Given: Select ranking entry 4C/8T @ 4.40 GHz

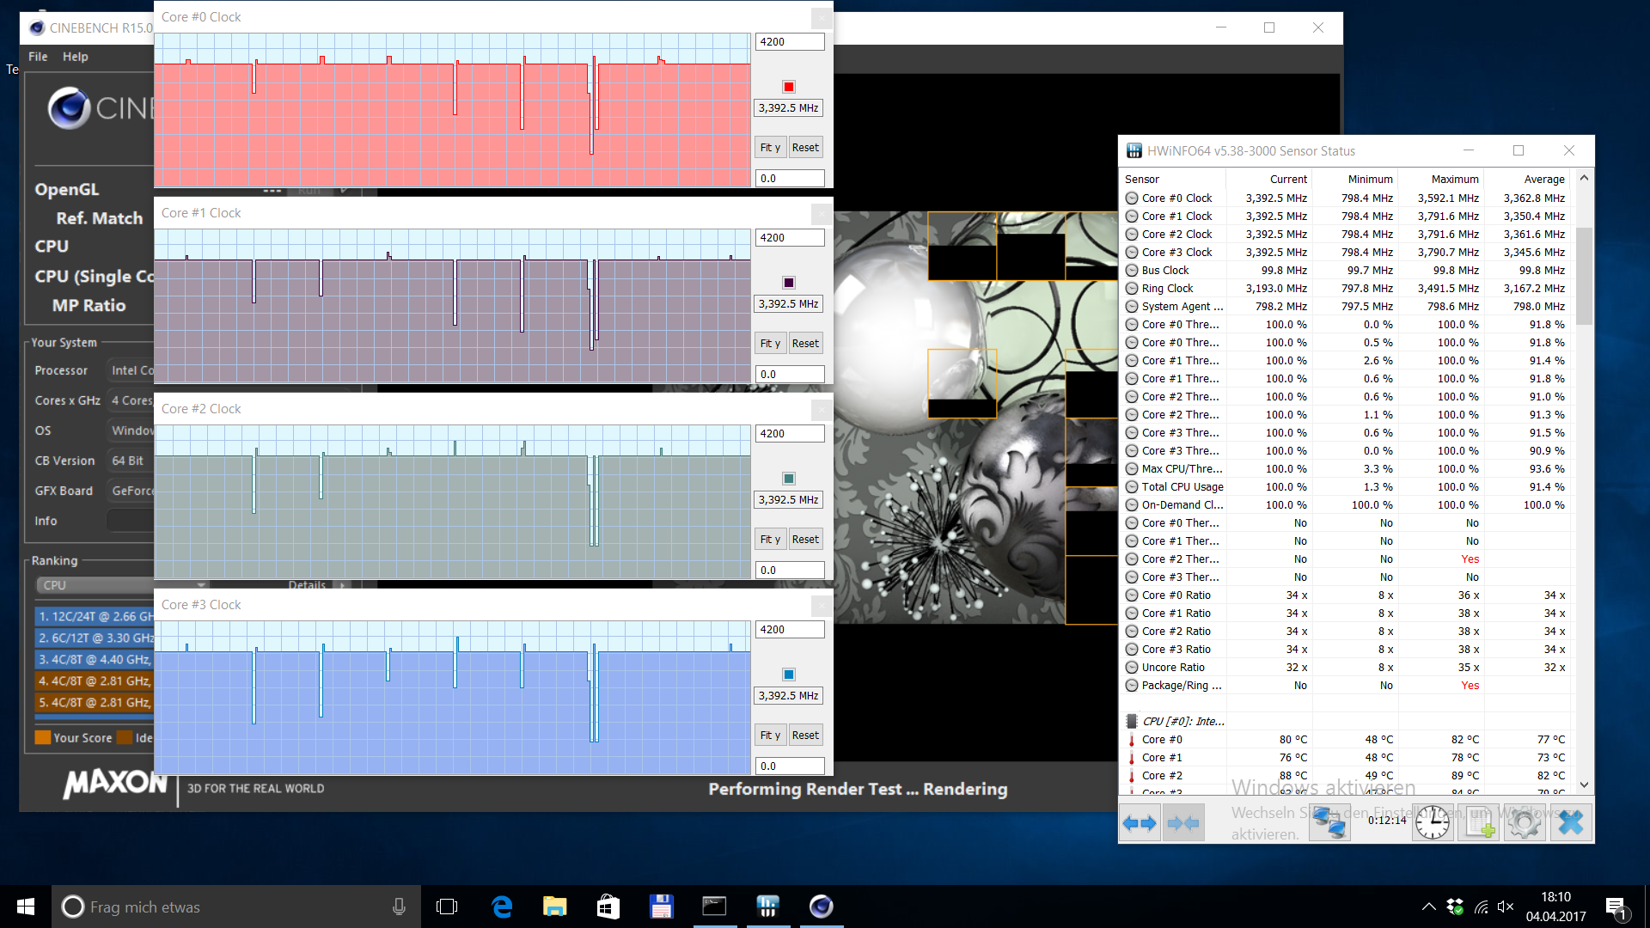Looking at the screenshot, I should (x=95, y=660).
